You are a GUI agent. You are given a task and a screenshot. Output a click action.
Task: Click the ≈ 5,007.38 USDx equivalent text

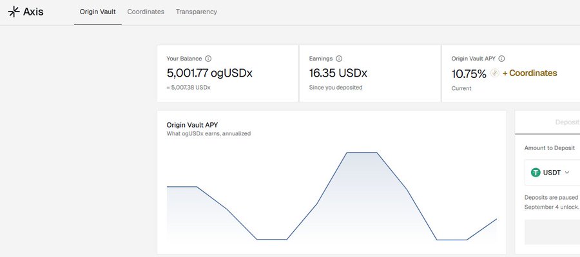pos(188,88)
